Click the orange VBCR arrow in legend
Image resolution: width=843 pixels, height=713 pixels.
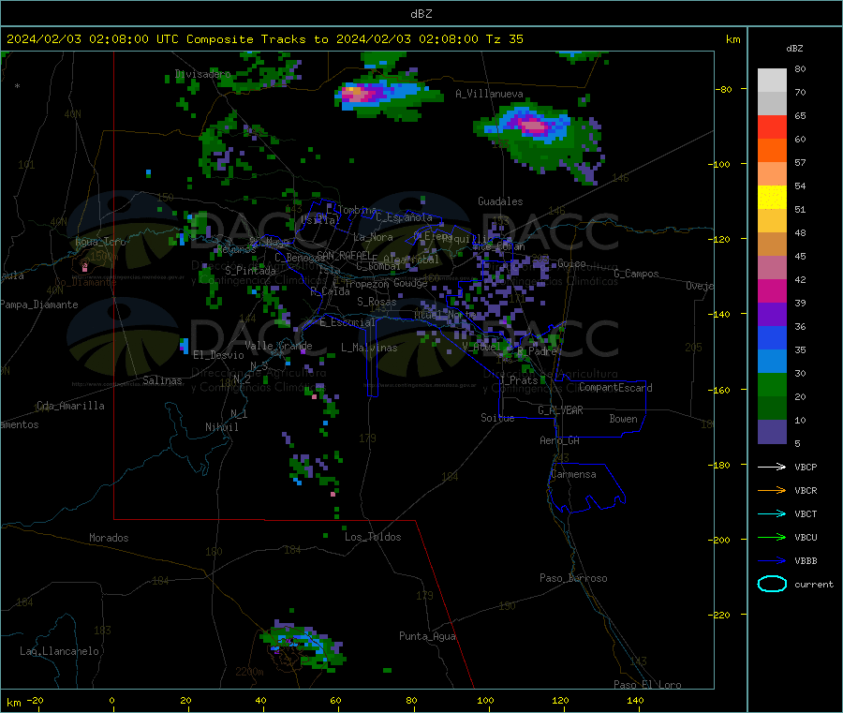(x=772, y=490)
